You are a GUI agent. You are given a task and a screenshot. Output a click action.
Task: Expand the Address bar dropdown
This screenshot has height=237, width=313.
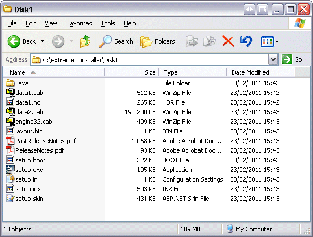click(x=273, y=59)
